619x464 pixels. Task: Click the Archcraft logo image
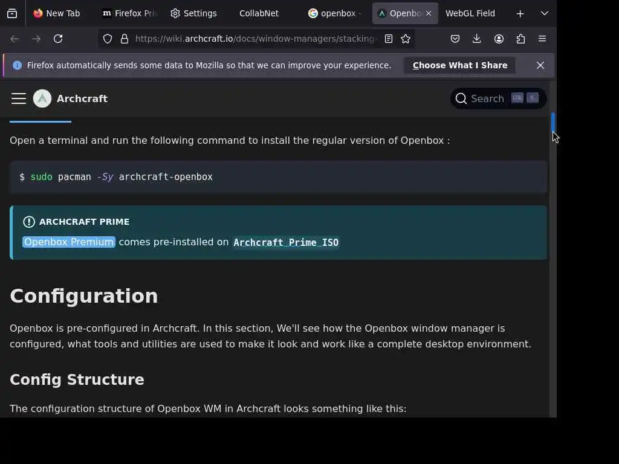(42, 98)
